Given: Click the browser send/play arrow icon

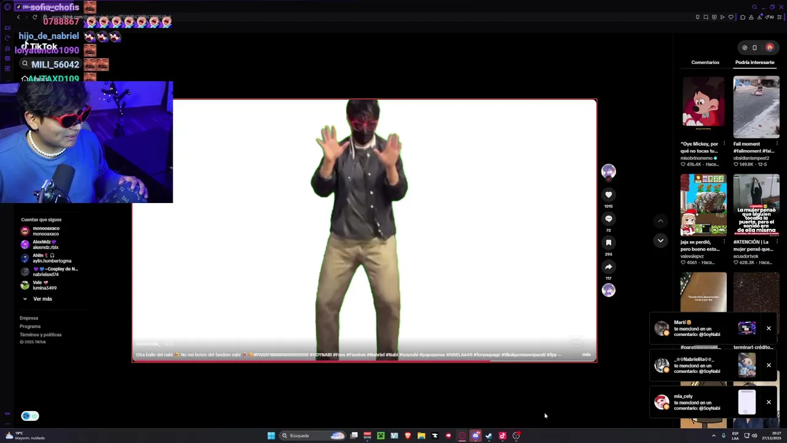Looking at the screenshot, I should 722,17.
